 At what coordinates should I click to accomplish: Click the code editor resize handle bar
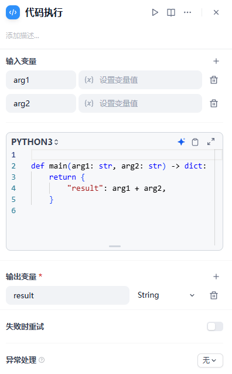115,246
